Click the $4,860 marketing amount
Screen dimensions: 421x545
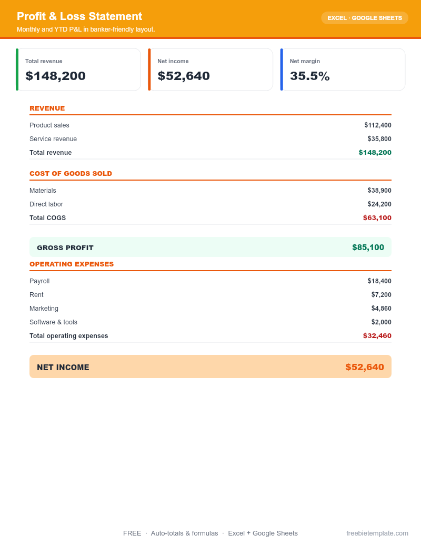pos(381,308)
